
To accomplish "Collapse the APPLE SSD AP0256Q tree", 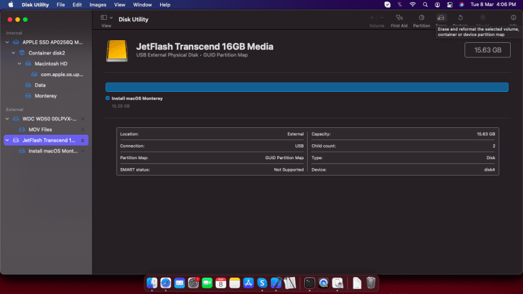I will [x=7, y=42].
